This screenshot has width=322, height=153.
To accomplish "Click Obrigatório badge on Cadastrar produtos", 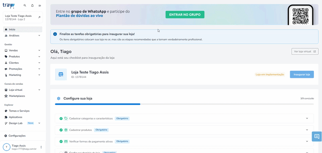I will tap(101, 130).
